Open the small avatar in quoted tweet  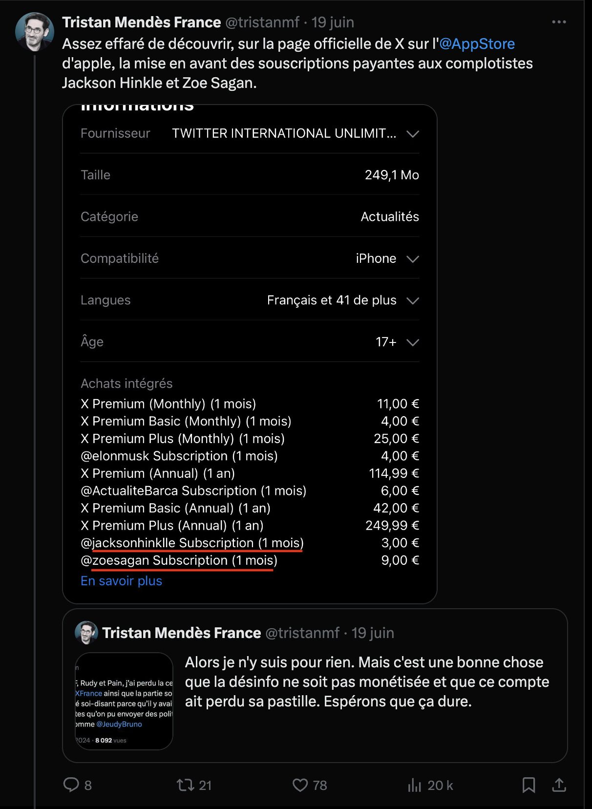86,633
